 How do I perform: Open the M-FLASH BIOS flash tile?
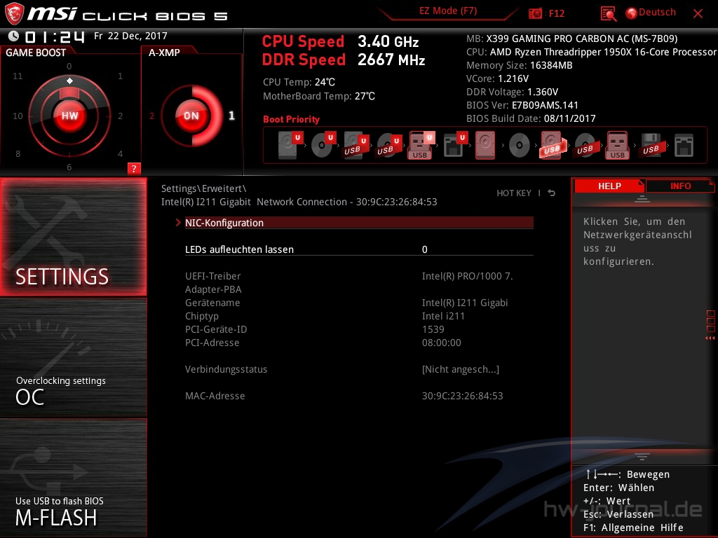click(73, 478)
